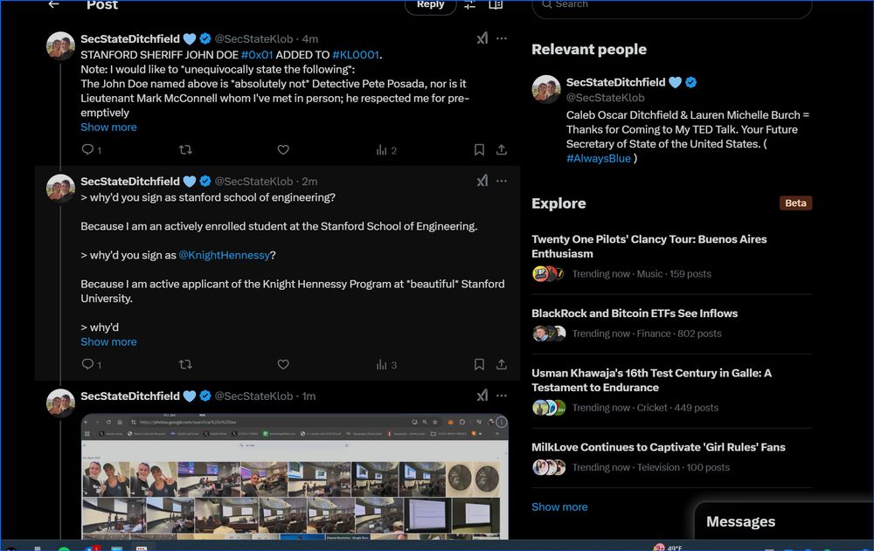
Task: Open #AlwaysBlue hashtag in bio
Action: (x=599, y=158)
